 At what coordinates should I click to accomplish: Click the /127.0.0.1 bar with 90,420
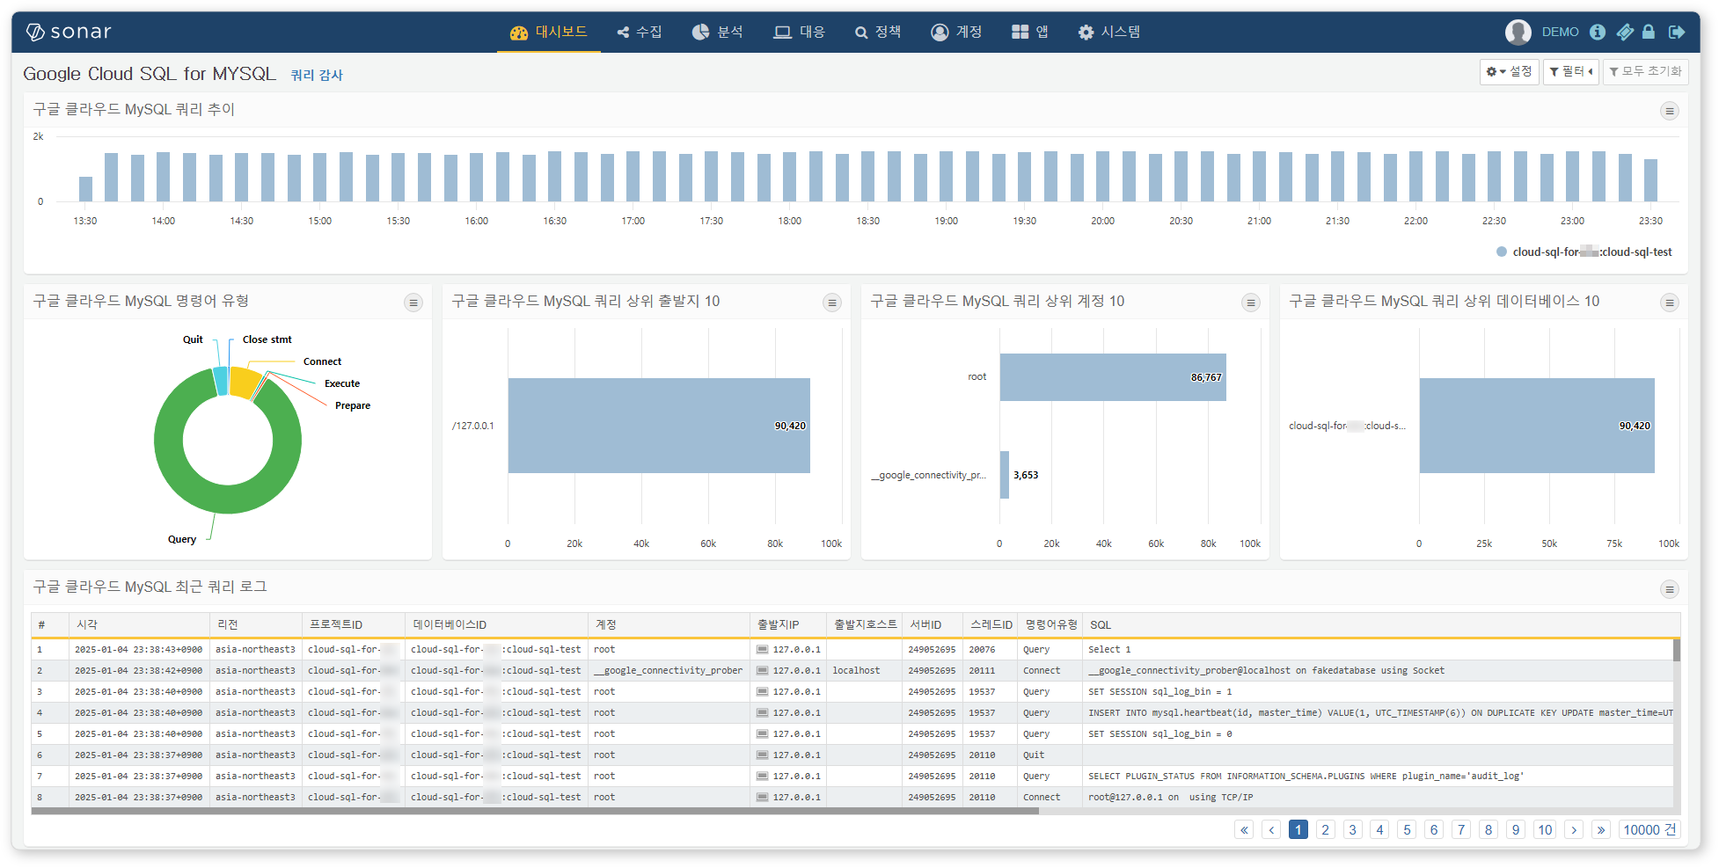tap(659, 426)
